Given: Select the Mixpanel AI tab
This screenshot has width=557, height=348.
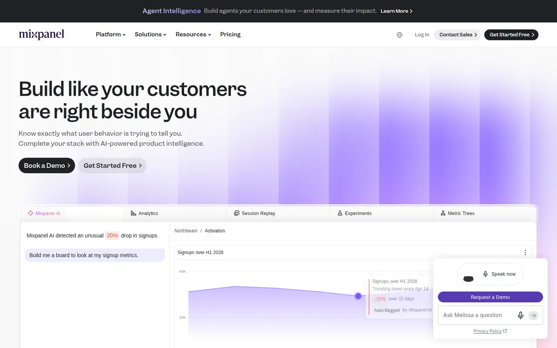Looking at the screenshot, I should pyautogui.click(x=72, y=213).
